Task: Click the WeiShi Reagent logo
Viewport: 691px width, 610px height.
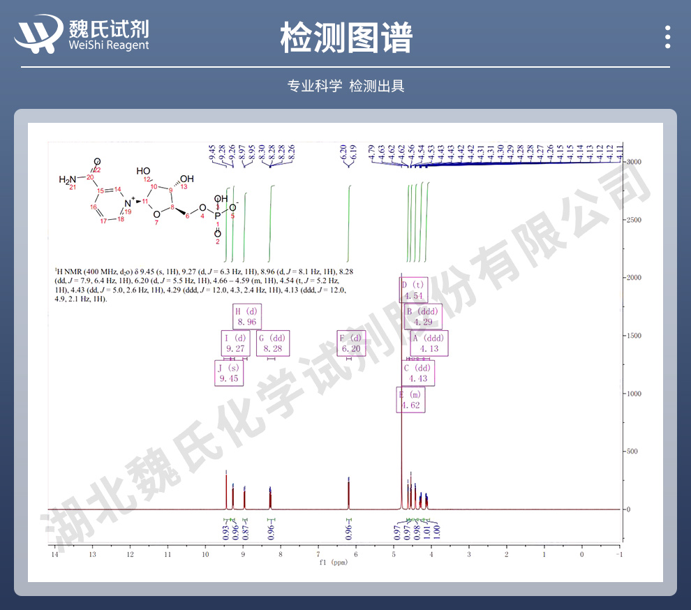Action: pyautogui.click(x=83, y=35)
